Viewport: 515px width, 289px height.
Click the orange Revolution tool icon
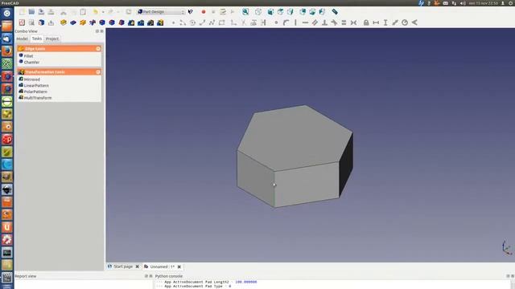click(83, 22)
